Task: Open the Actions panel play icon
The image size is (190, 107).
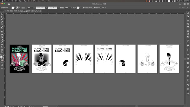Action: pyautogui.click(x=188, y=50)
